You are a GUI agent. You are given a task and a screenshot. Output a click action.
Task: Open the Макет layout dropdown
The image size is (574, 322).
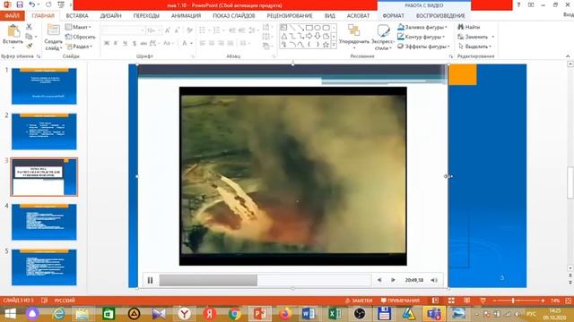pyautogui.click(x=78, y=27)
